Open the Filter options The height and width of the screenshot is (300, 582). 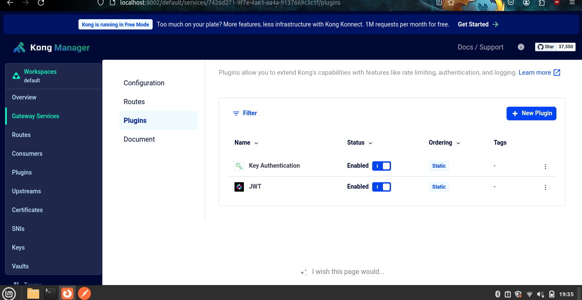point(245,113)
